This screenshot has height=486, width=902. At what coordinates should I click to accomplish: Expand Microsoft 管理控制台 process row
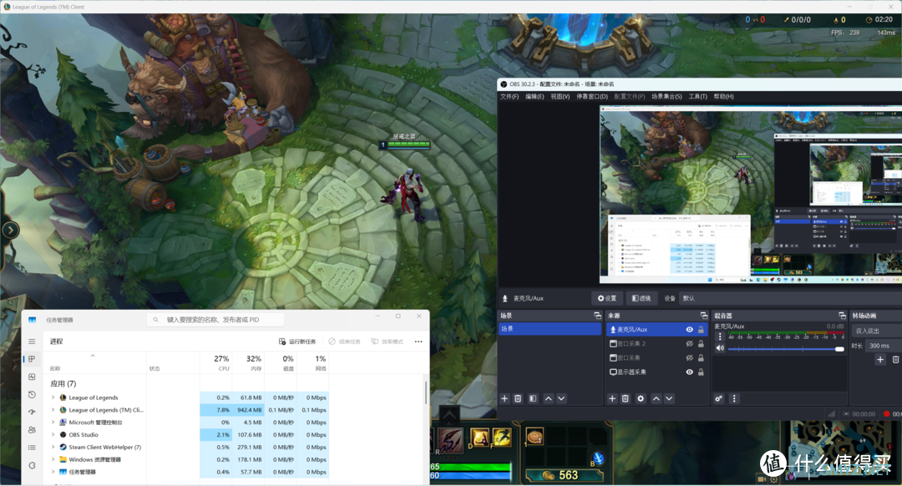[53, 423]
